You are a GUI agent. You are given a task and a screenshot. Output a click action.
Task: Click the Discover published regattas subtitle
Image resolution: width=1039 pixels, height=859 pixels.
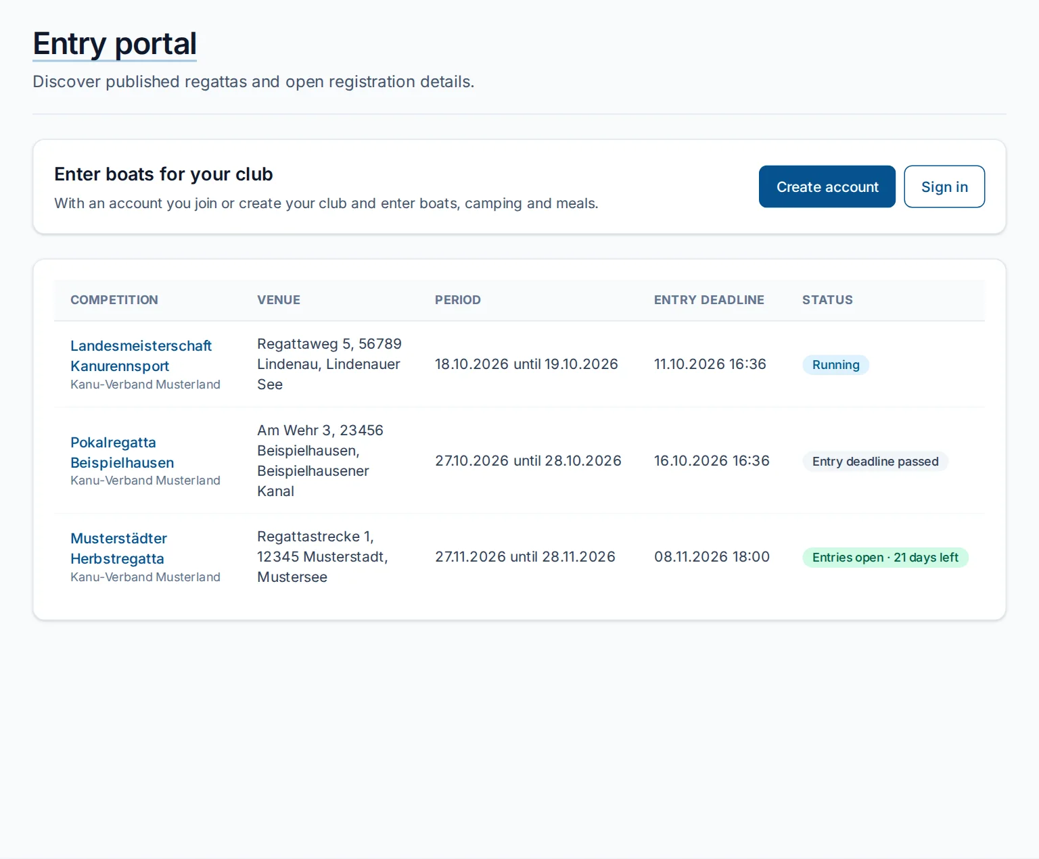coord(254,82)
